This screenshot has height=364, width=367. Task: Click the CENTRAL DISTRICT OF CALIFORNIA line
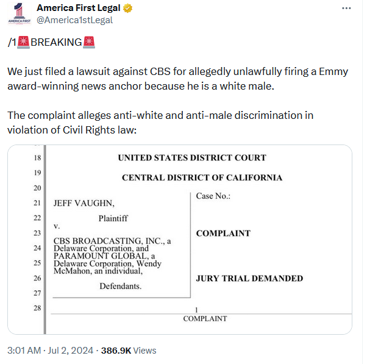(202, 177)
